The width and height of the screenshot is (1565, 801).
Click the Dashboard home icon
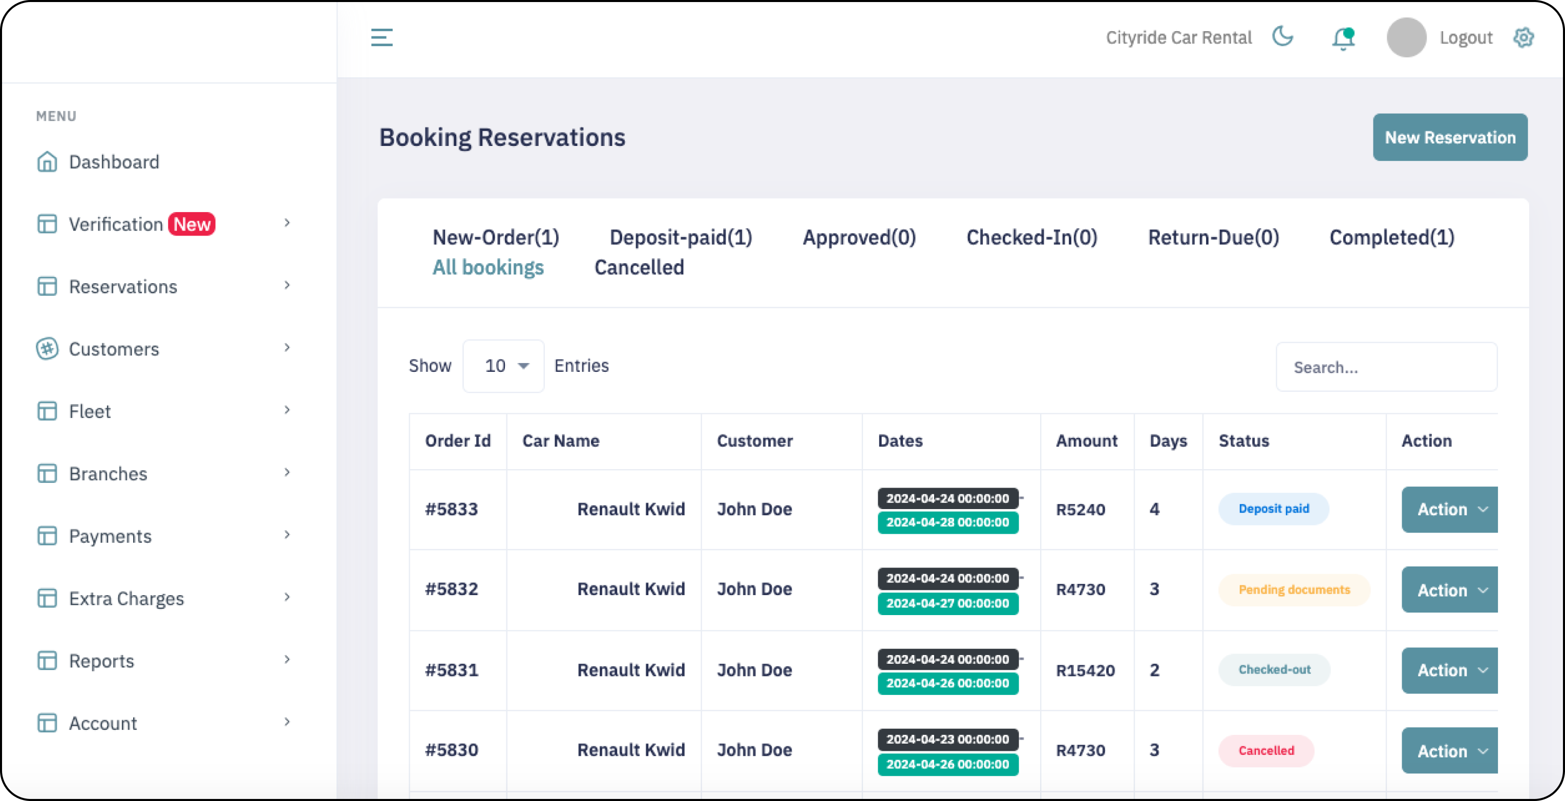47,162
